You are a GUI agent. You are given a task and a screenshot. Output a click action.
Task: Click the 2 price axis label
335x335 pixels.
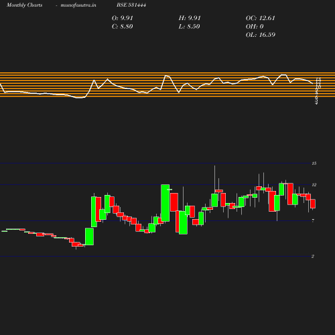[313, 257]
